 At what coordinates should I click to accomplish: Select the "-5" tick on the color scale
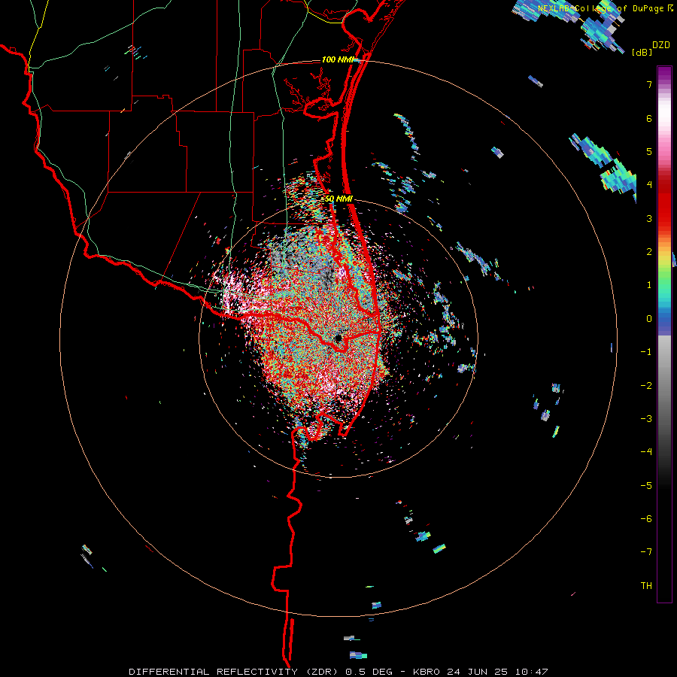[646, 486]
